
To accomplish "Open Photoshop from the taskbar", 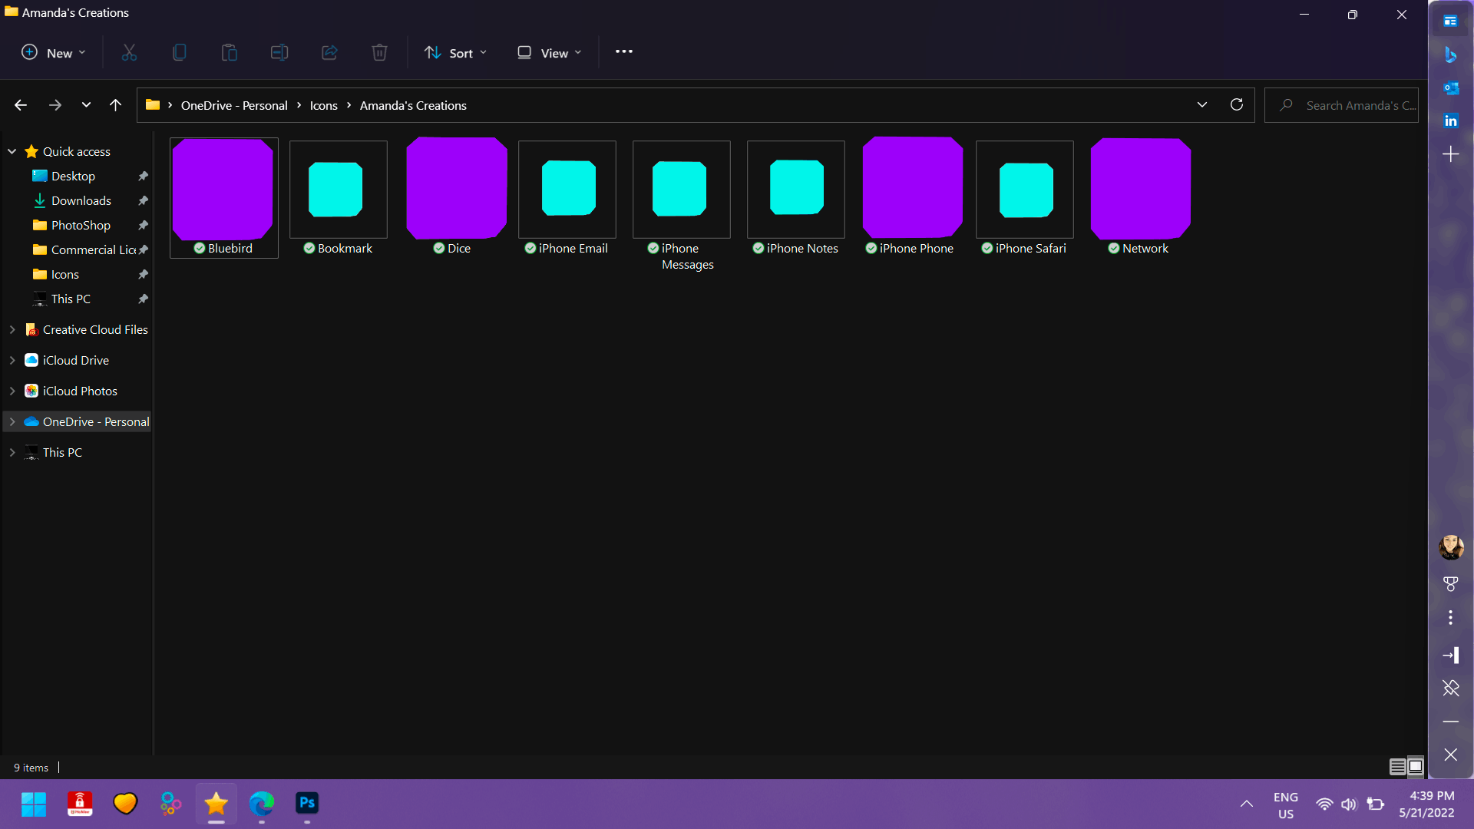I will pos(307,803).
